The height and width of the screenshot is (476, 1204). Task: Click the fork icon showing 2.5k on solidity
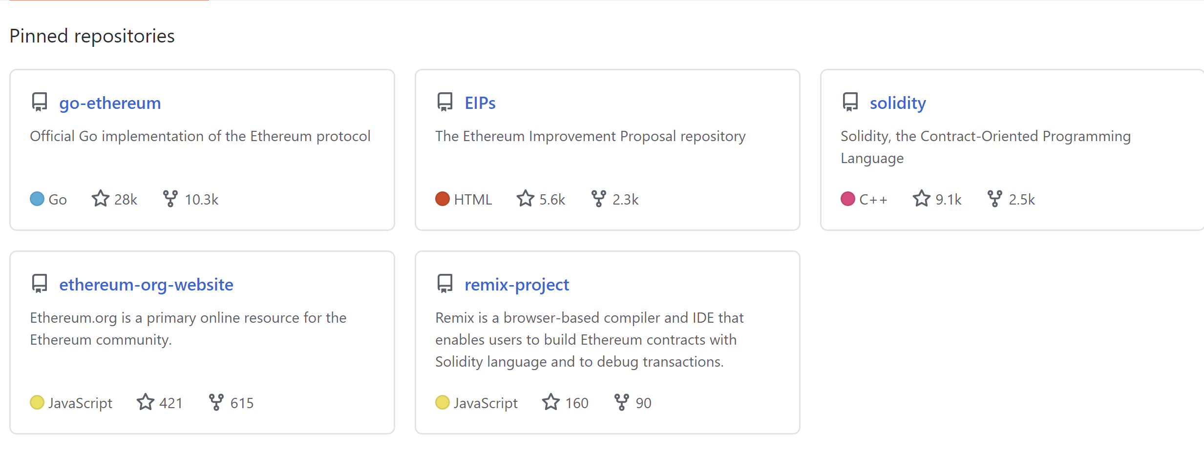tap(994, 199)
